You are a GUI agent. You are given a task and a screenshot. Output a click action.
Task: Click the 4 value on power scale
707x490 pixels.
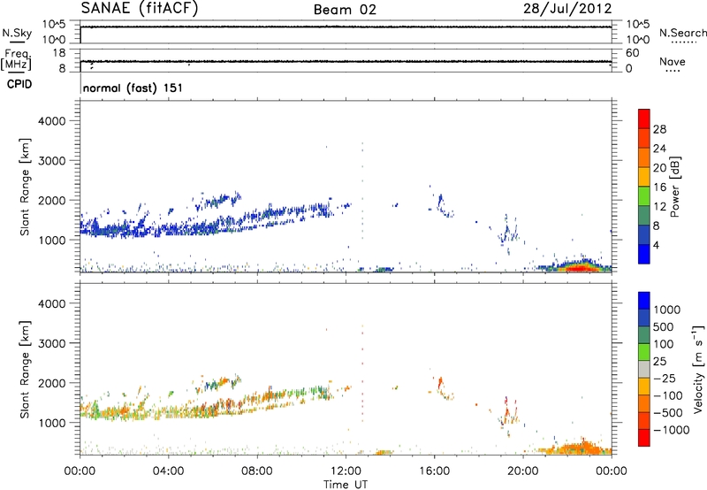tap(656, 245)
